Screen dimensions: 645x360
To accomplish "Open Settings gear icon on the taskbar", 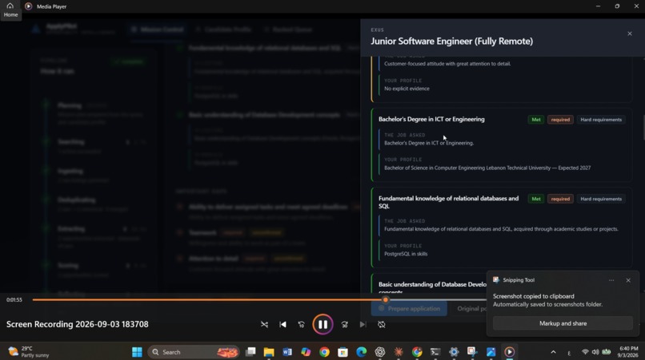I will click(x=454, y=352).
